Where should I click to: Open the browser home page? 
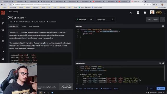pos(10,5)
